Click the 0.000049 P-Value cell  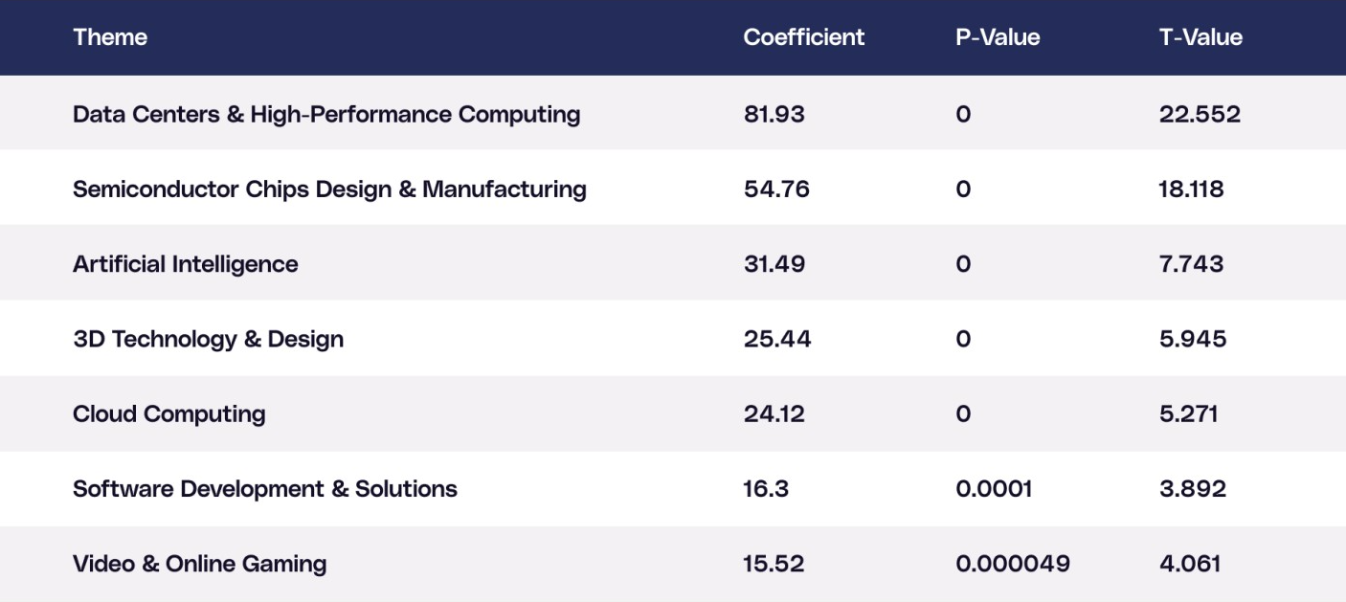(x=1013, y=564)
